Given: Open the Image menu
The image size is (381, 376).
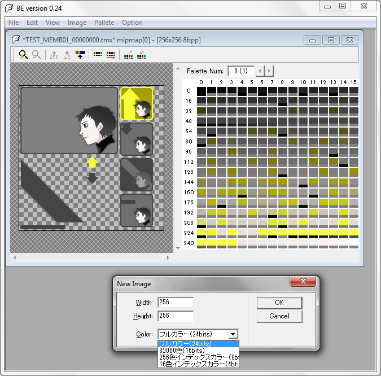Looking at the screenshot, I should point(77,23).
